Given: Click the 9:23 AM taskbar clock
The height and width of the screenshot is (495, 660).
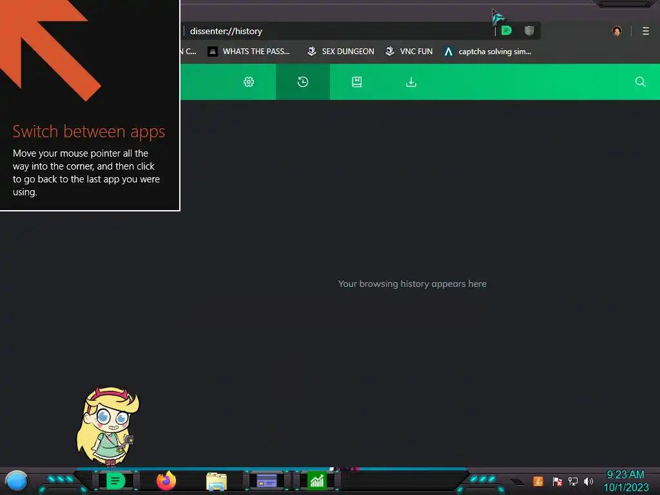Looking at the screenshot, I should (x=625, y=481).
